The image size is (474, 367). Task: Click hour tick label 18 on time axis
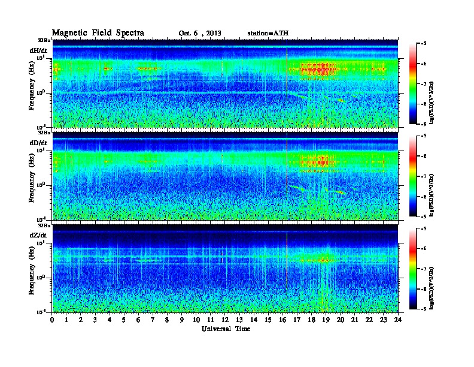pos(311,320)
